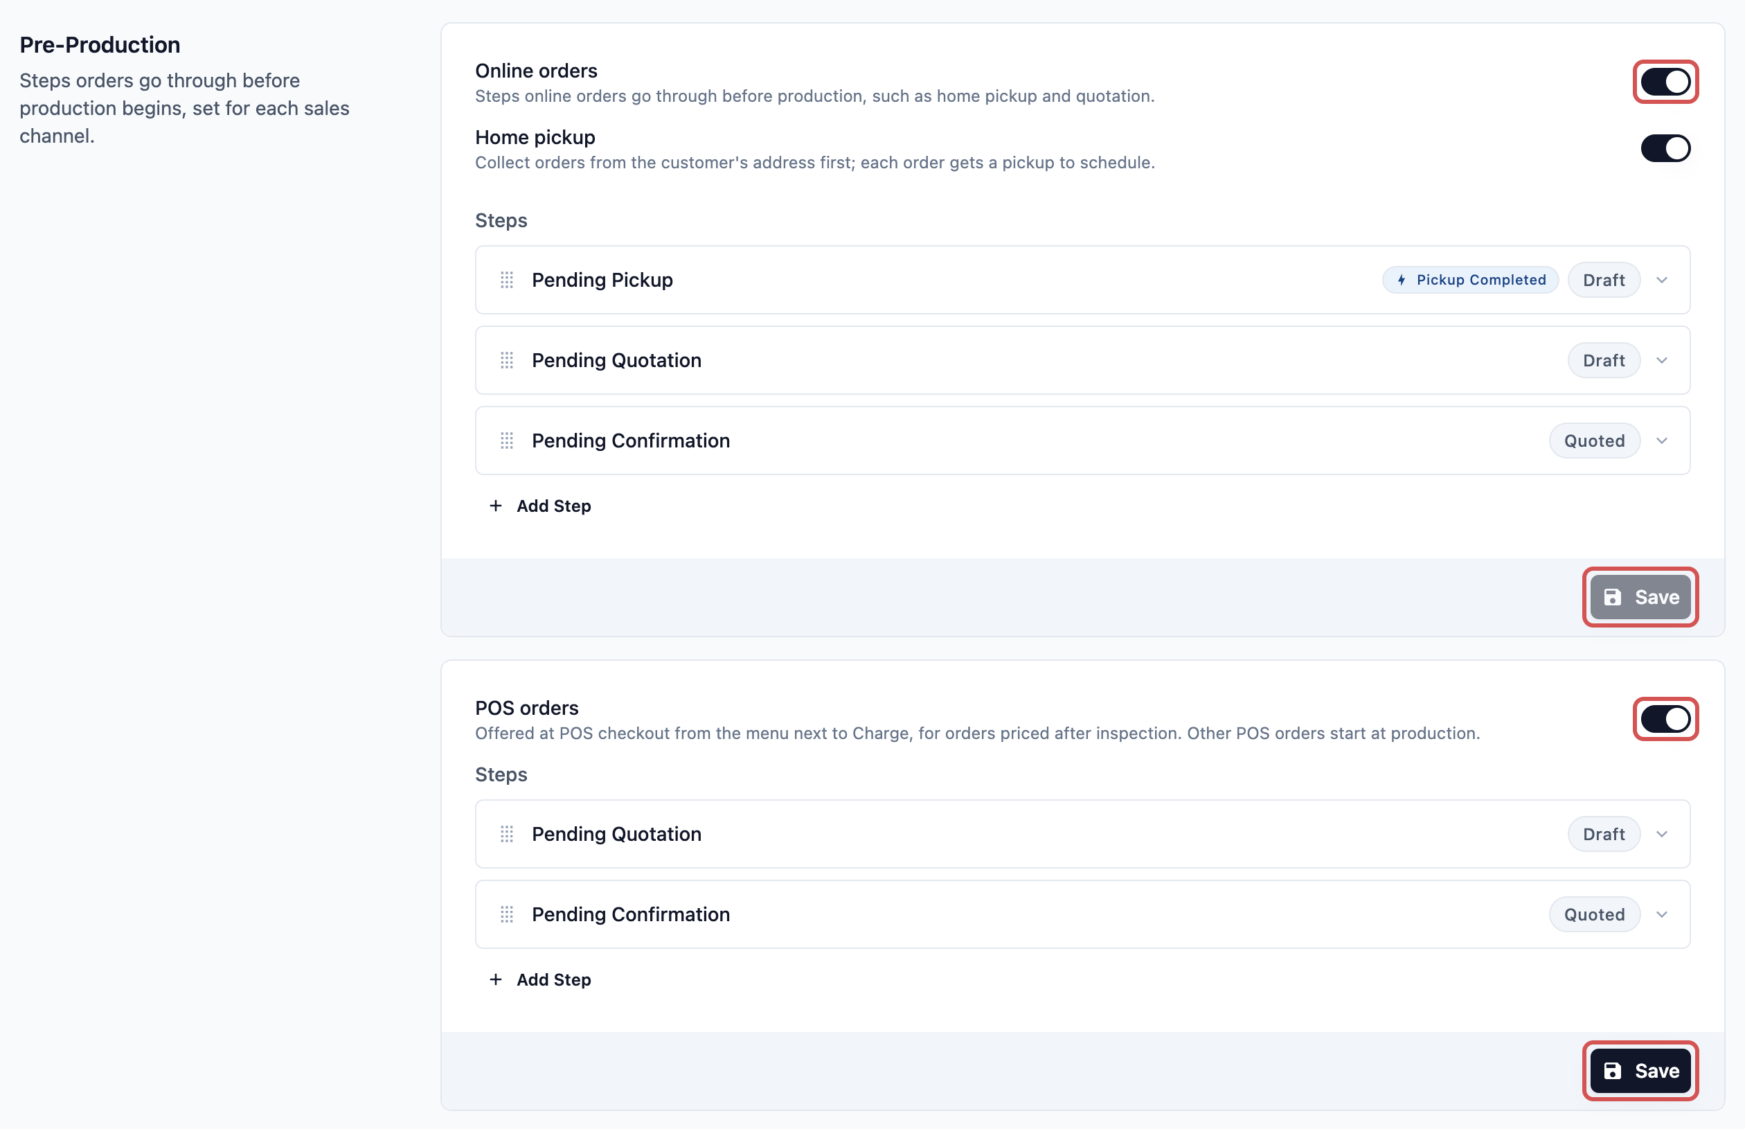The image size is (1745, 1129).
Task: Add Step to Online orders
Action: [540, 506]
